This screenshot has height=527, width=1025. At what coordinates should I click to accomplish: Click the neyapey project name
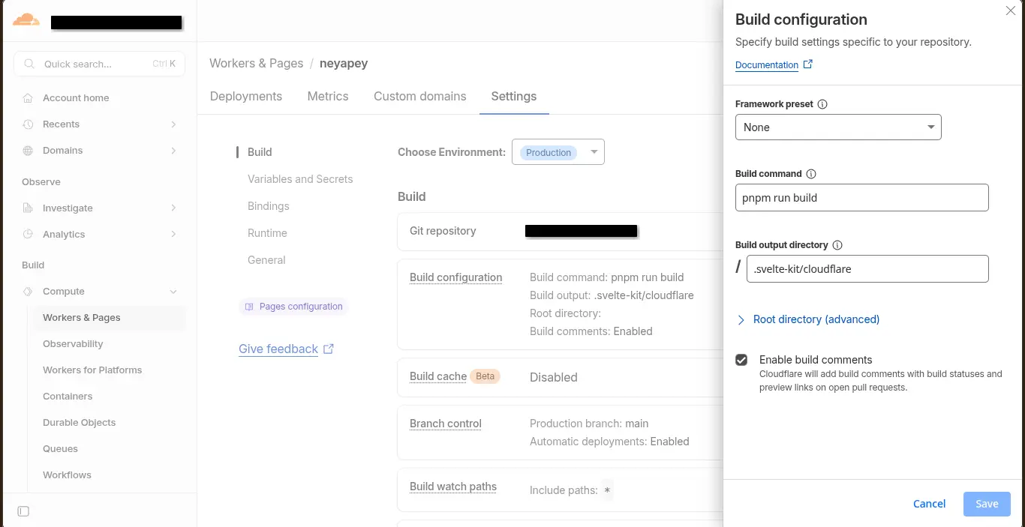[x=344, y=64]
